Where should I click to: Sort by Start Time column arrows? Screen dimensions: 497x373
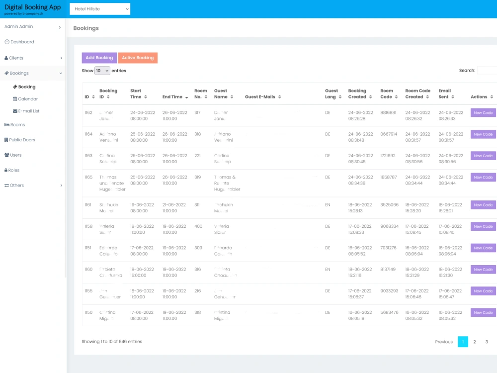(x=146, y=97)
